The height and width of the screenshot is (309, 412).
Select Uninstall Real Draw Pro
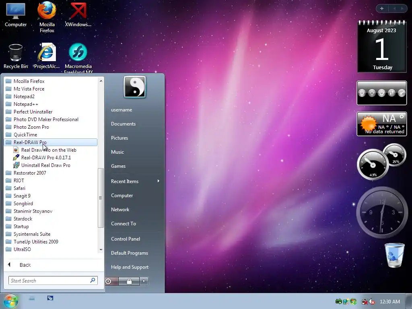[x=46, y=165]
